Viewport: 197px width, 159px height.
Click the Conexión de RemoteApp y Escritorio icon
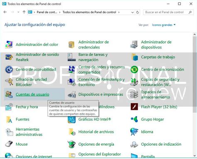(71, 82)
